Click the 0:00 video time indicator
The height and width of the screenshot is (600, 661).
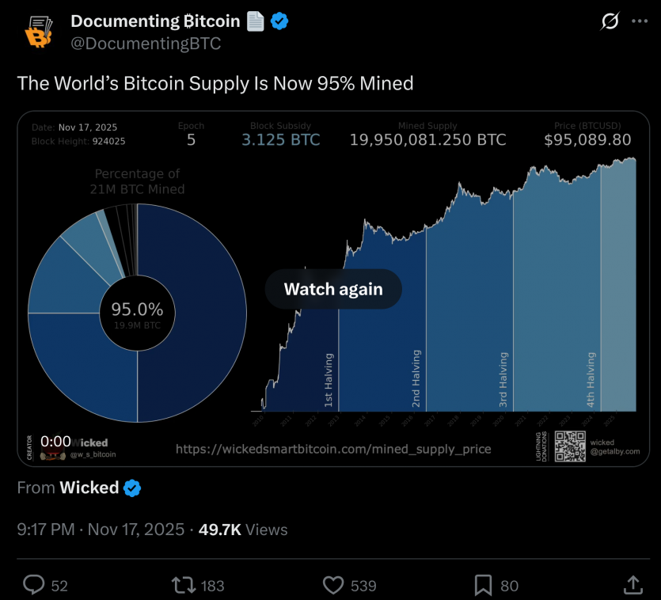56,441
